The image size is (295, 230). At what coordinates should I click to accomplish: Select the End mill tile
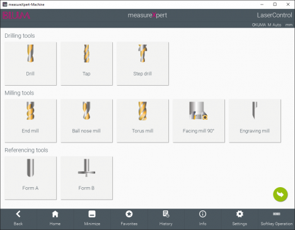click(x=30, y=121)
